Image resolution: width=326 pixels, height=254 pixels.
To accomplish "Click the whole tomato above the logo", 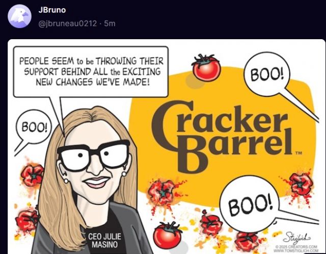I will pos(206,67).
